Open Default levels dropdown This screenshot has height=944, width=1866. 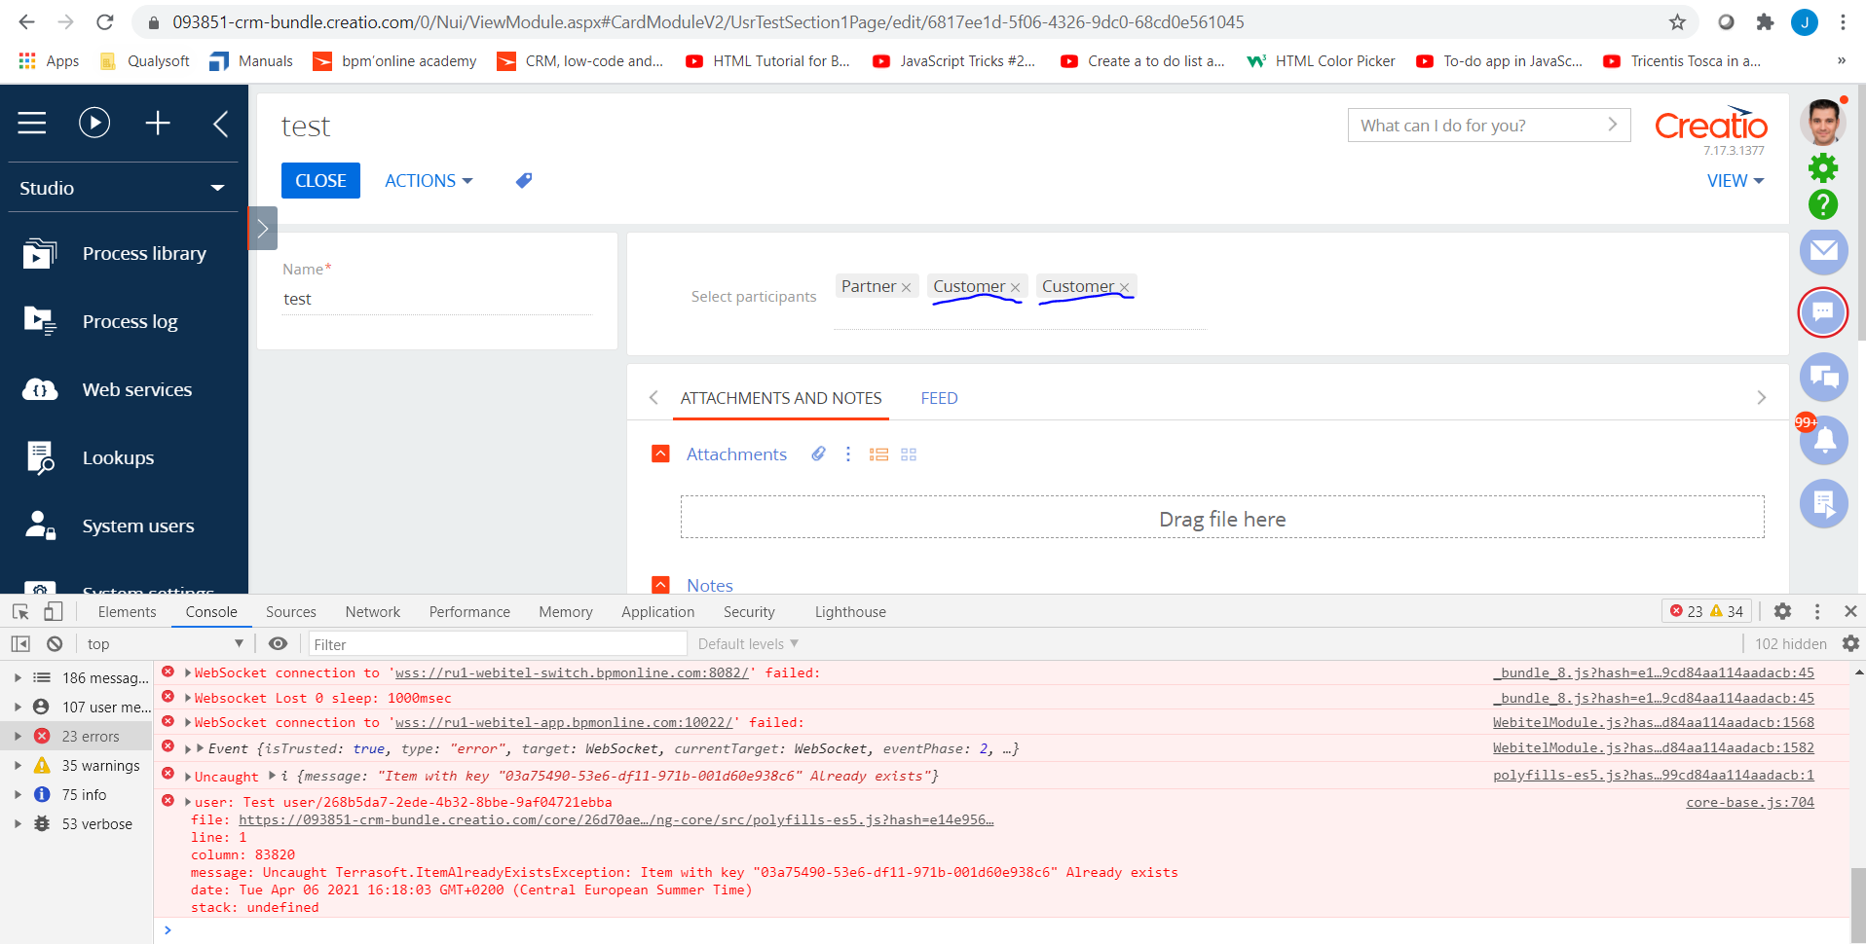pos(748,643)
